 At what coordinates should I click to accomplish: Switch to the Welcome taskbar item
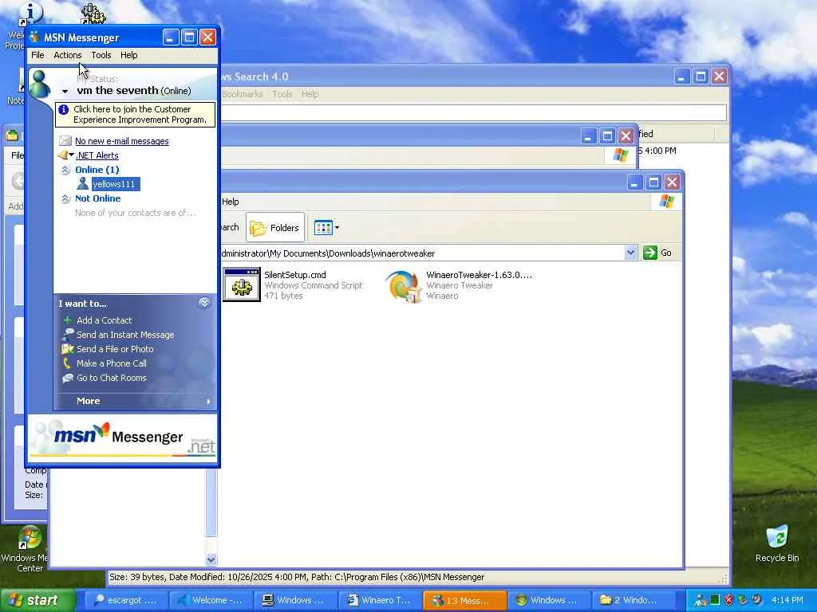(x=211, y=601)
